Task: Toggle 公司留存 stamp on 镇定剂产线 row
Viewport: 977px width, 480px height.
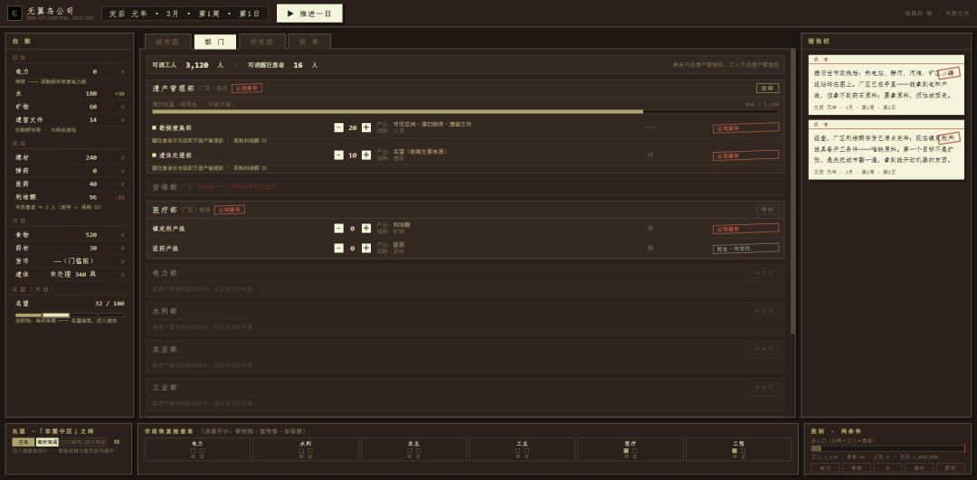Action: coord(745,229)
